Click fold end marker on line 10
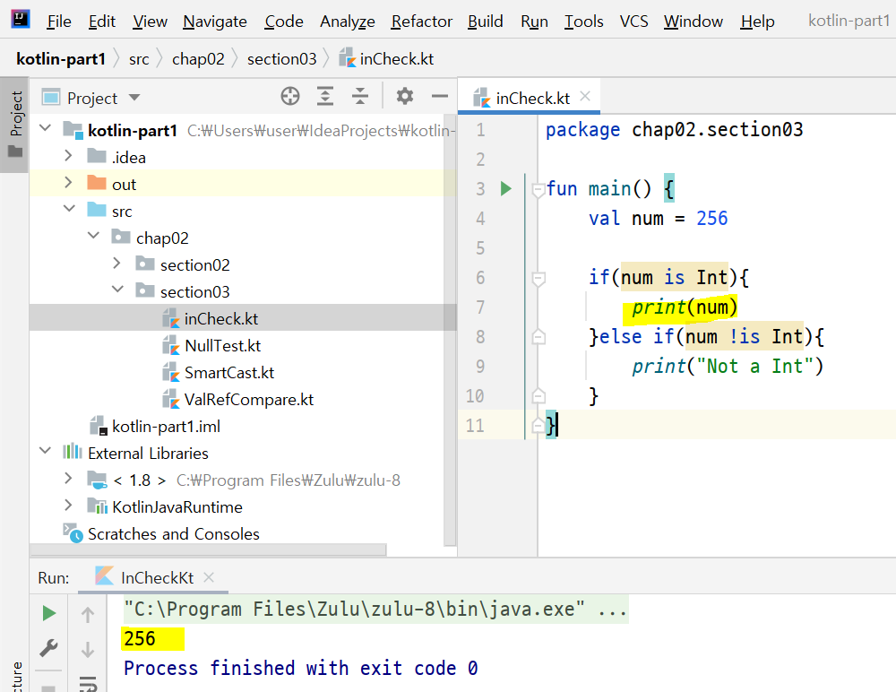Image resolution: width=896 pixels, height=692 pixels. coord(538,395)
